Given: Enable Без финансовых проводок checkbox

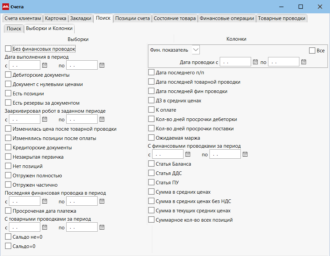Looking at the screenshot, I should (x=8, y=49).
